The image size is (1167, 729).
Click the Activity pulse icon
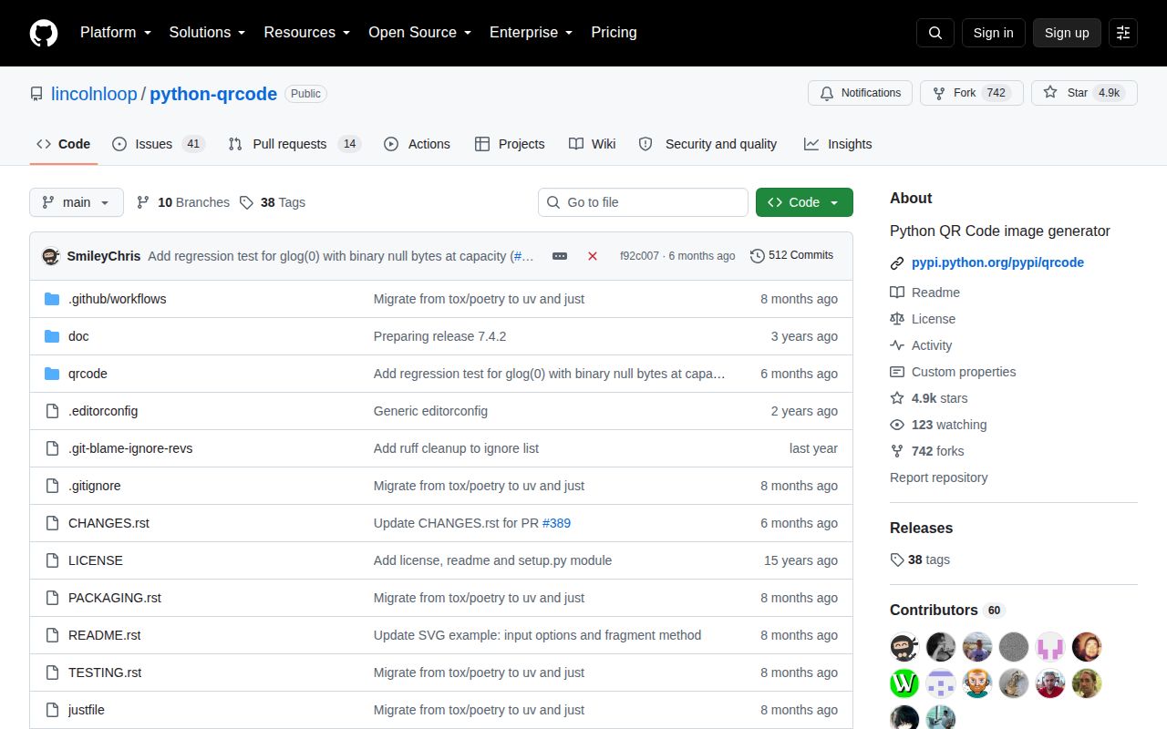tap(897, 345)
